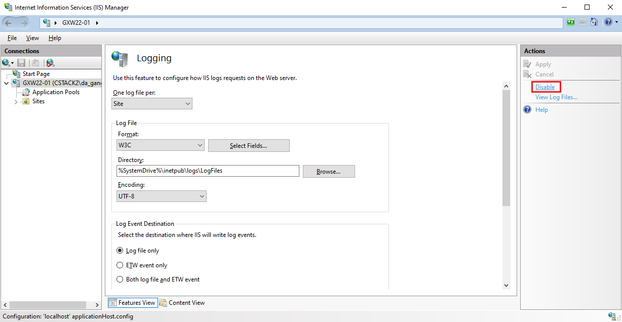Screen dimensions: 622x322
Task: Click the Content View tab icon
Action: pos(163,303)
